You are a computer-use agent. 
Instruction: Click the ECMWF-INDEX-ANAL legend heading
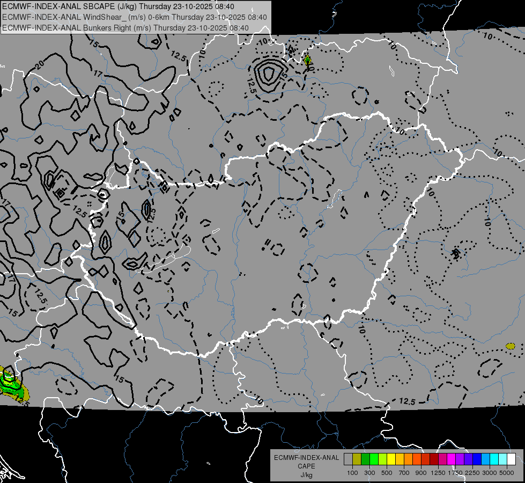coord(306,458)
